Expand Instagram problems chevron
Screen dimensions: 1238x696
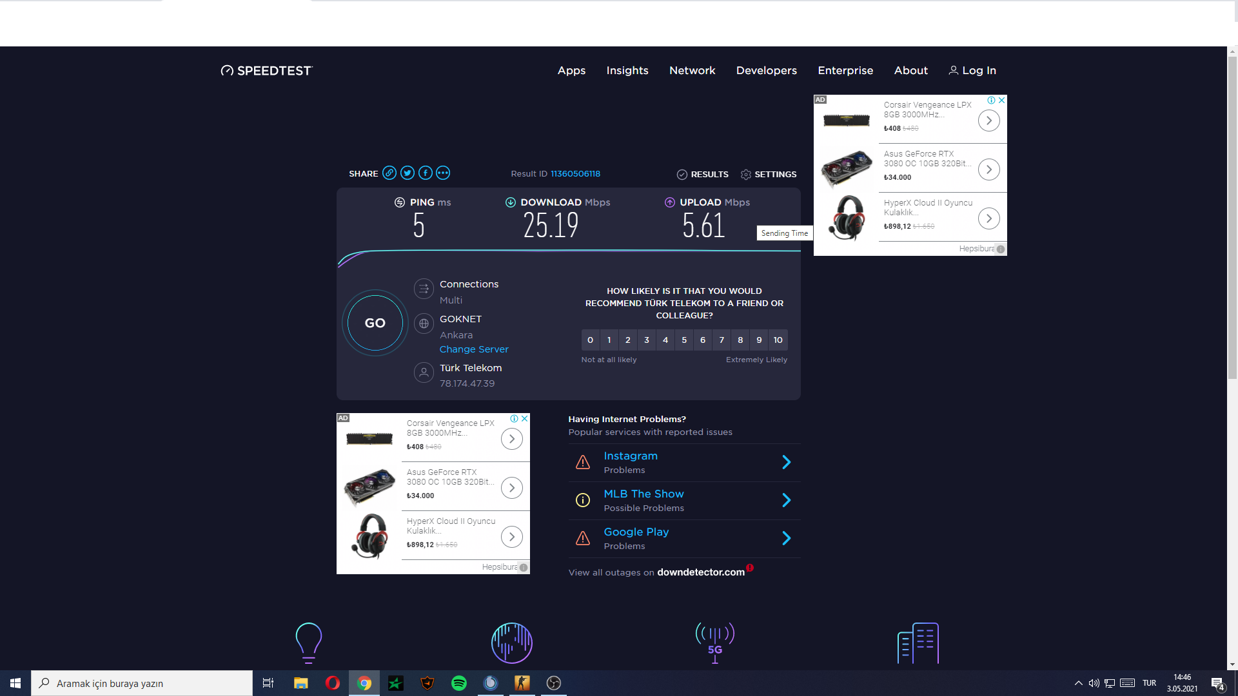click(786, 462)
